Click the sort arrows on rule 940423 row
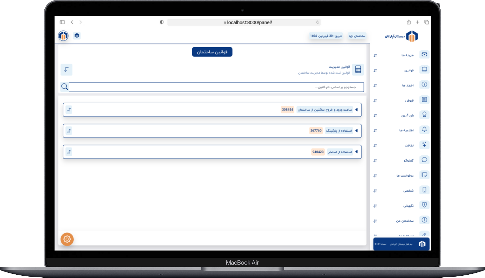Image resolution: width=485 pixels, height=278 pixels. 69,152
